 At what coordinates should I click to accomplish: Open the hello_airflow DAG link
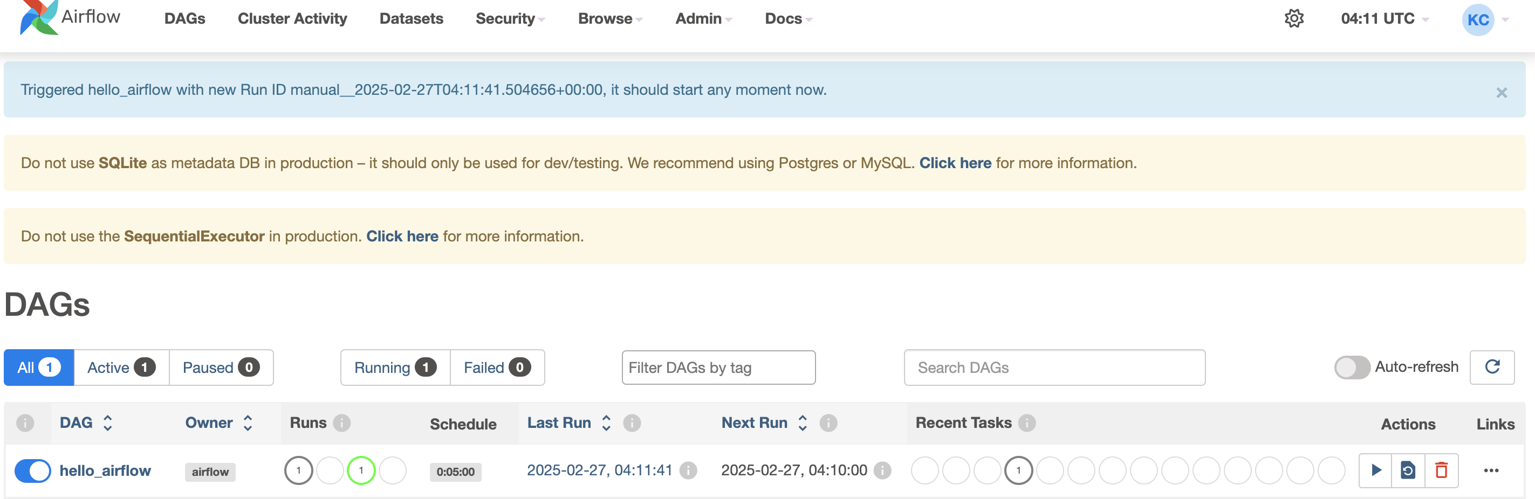tap(105, 470)
